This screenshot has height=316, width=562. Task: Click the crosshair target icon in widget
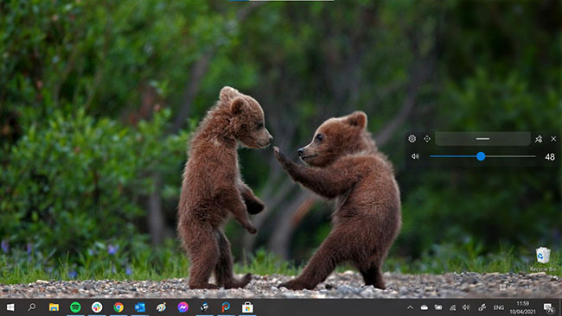(427, 139)
